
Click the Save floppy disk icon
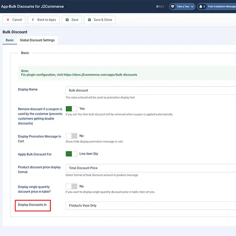(67, 20)
